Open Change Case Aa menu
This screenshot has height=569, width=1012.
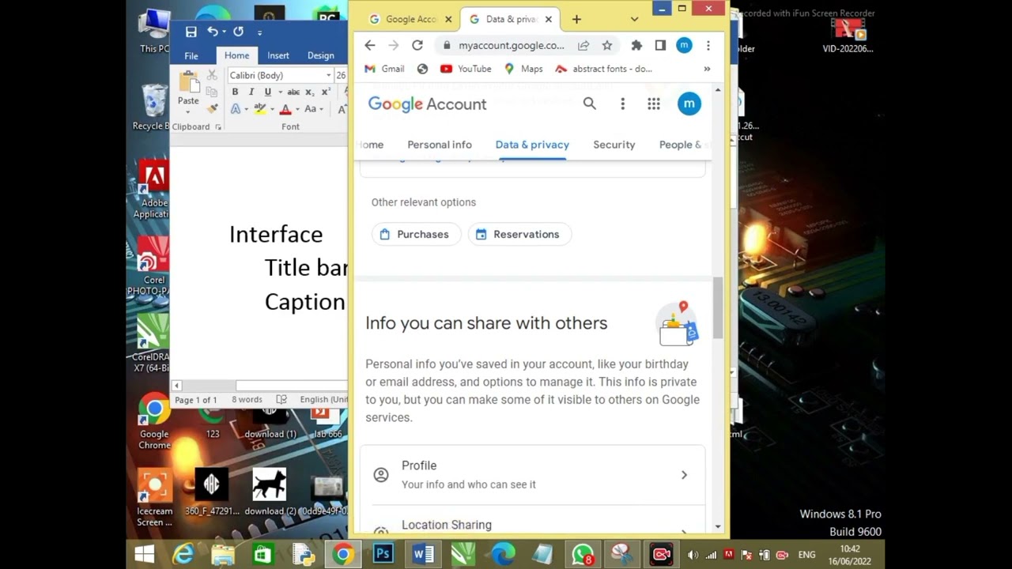(313, 109)
